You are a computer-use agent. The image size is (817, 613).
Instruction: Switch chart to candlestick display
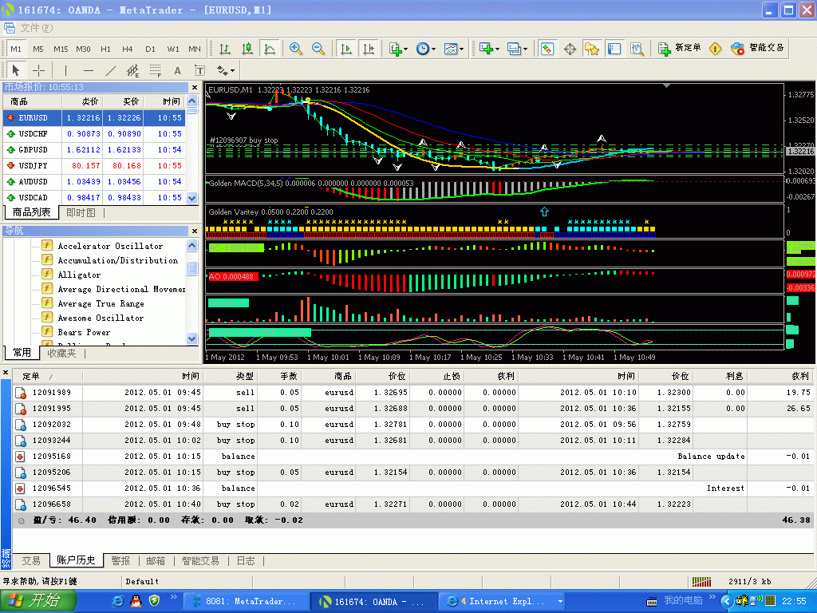[247, 49]
